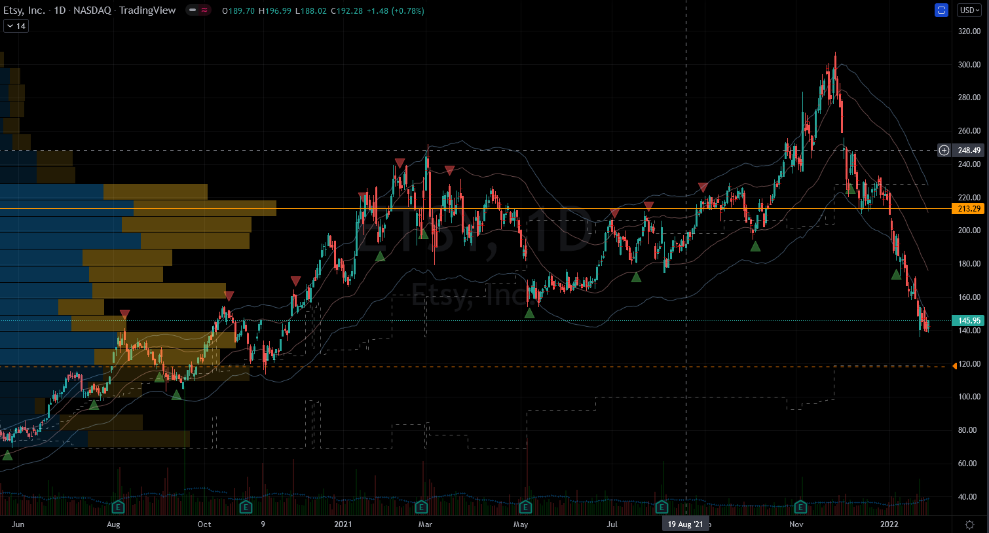Click the Jun label on time axis

click(x=18, y=524)
